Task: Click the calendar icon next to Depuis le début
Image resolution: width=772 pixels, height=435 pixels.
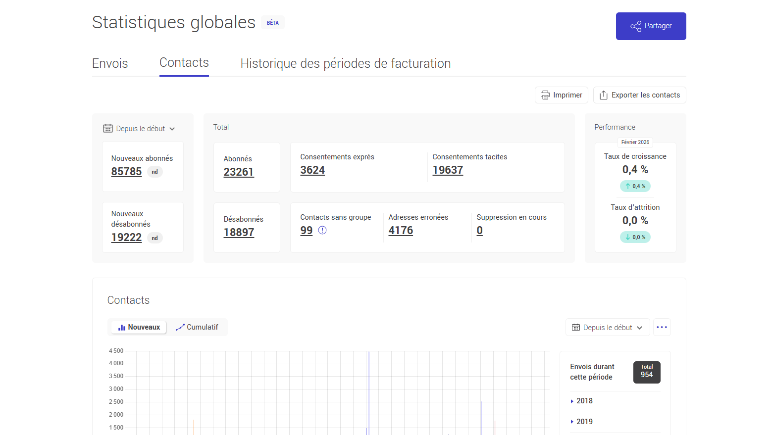Action: pos(108,128)
